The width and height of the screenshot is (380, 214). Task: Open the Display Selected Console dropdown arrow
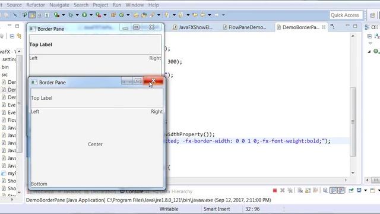[x=365, y=190]
